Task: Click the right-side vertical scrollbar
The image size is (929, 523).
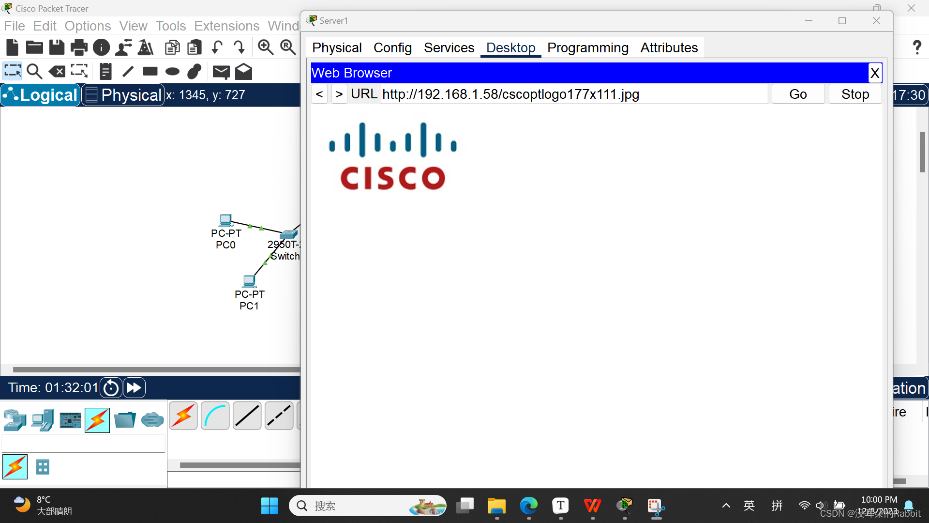Action: click(922, 152)
